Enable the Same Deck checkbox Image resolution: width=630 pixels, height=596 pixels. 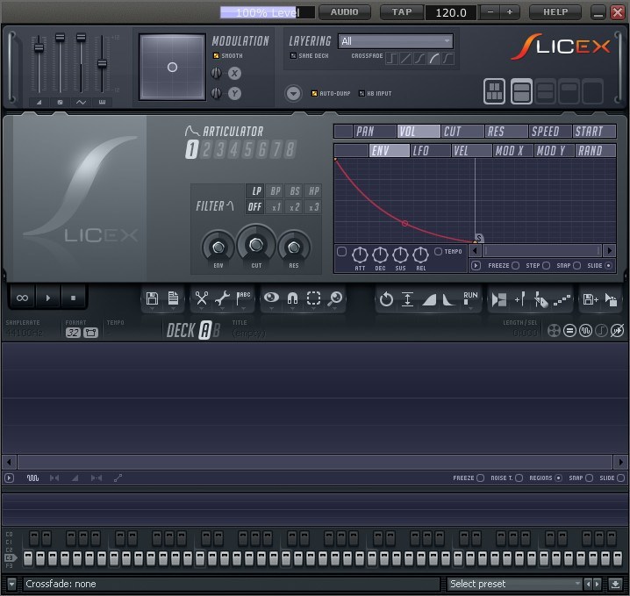[x=293, y=56]
